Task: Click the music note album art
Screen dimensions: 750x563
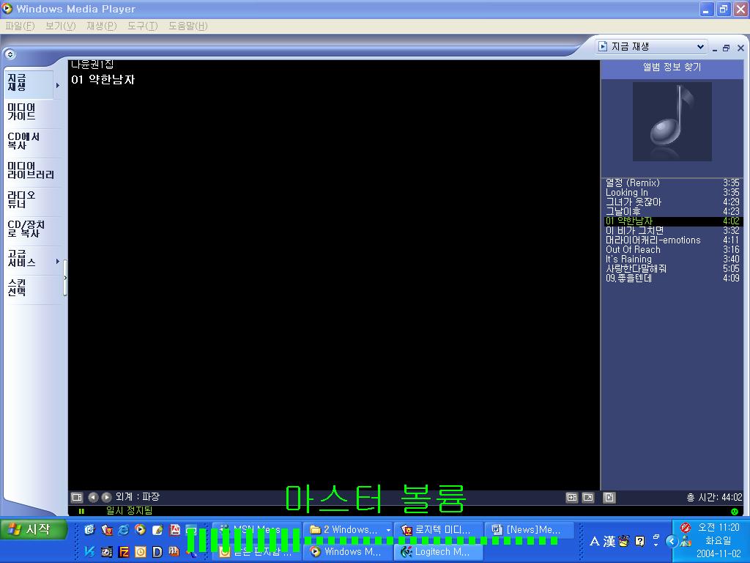Action: (x=672, y=121)
